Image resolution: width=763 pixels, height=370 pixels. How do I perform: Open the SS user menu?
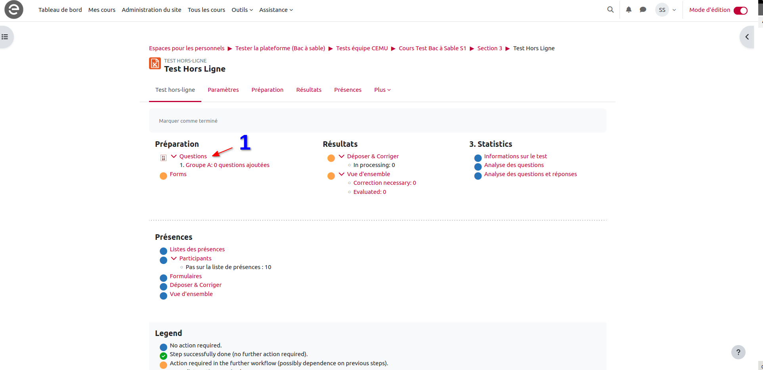click(x=666, y=10)
